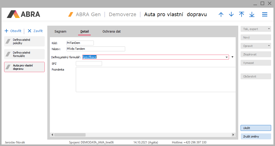Screen dimensions: 275x146
Task: Jump to first record arrow icon
Action: point(242,15)
